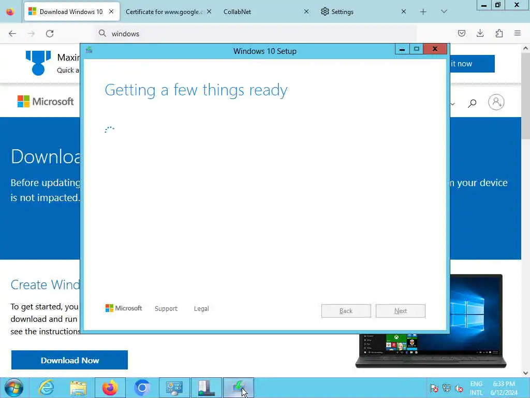Screen dimensions: 530x398
Task: Click the taskbar clock showing 6:33 PM
Action: [x=504, y=388]
